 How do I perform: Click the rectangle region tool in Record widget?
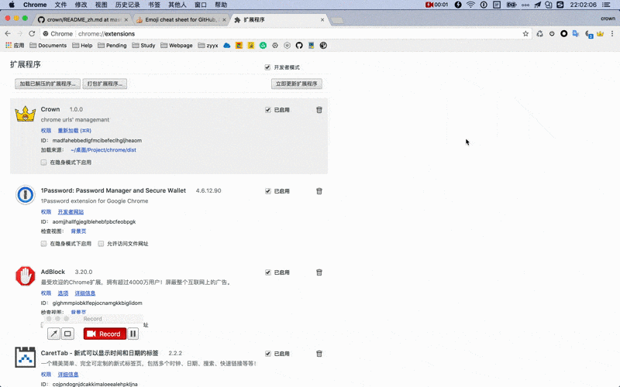67,334
